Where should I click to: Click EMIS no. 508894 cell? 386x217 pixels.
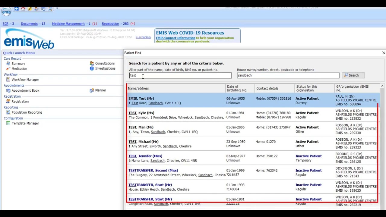348,104
